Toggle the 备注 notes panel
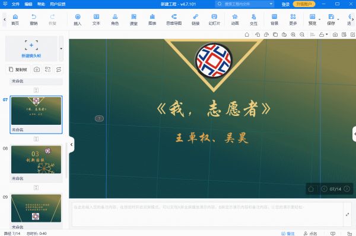The image size is (356, 236). 288,234
